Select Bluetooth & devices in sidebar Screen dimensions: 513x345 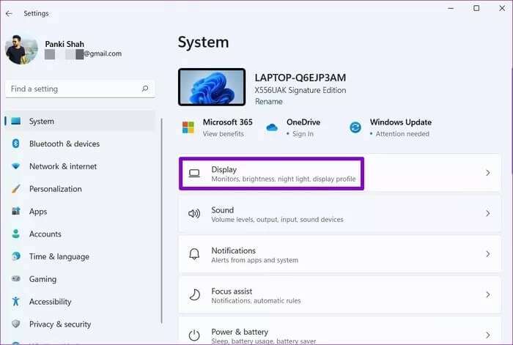pyautogui.click(x=80, y=144)
